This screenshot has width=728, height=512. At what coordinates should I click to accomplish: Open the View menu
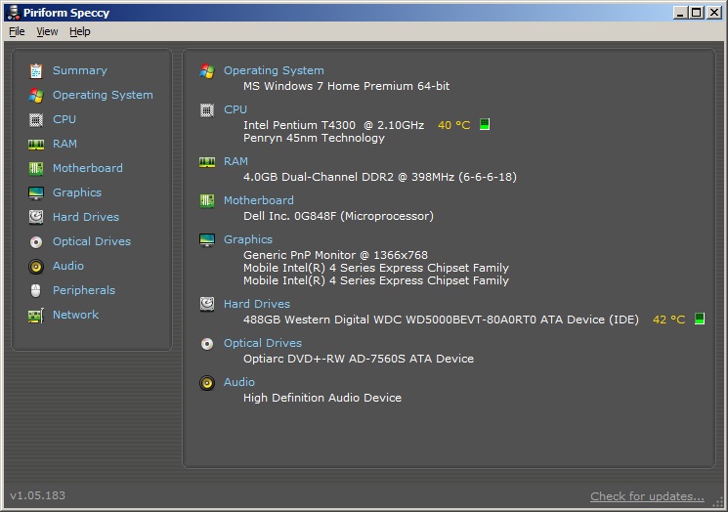click(47, 31)
